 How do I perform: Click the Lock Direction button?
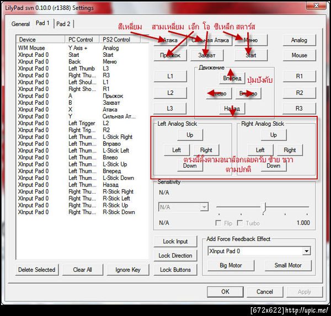[x=175, y=255]
